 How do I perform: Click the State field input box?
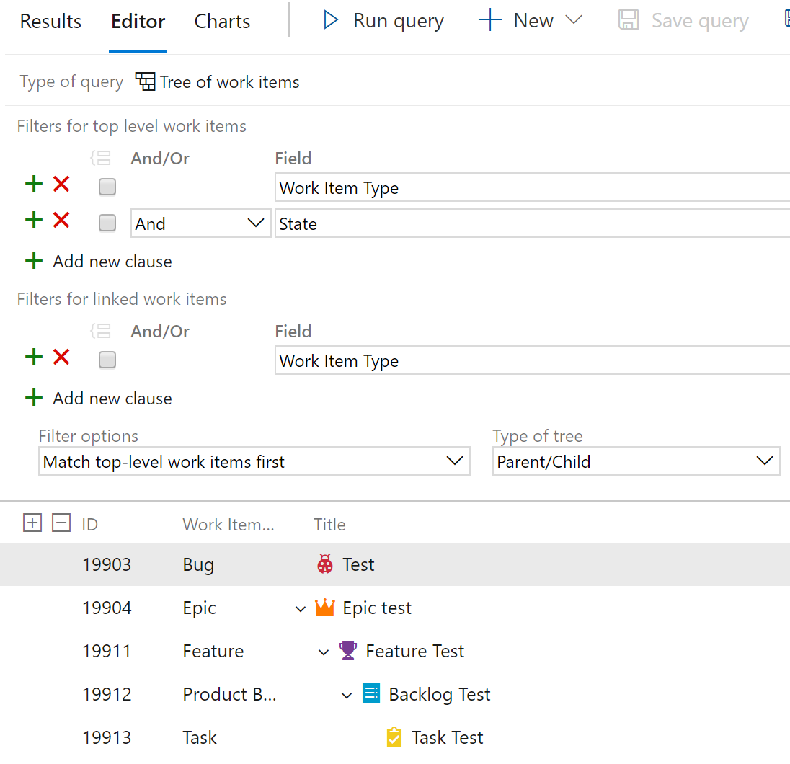[x=532, y=223]
